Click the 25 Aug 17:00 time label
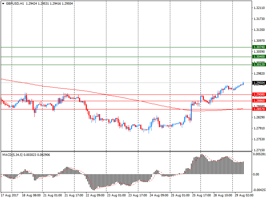 tap(201, 195)
